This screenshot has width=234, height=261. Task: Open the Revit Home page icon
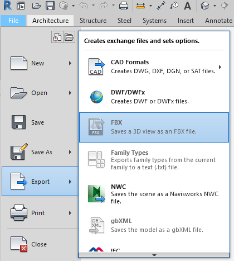pos(21,6)
